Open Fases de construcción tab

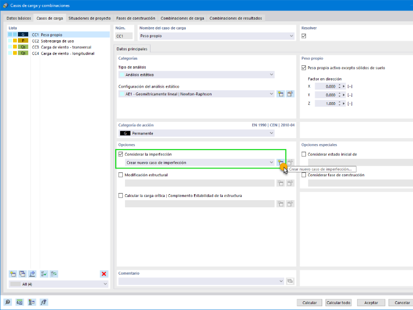(x=136, y=18)
